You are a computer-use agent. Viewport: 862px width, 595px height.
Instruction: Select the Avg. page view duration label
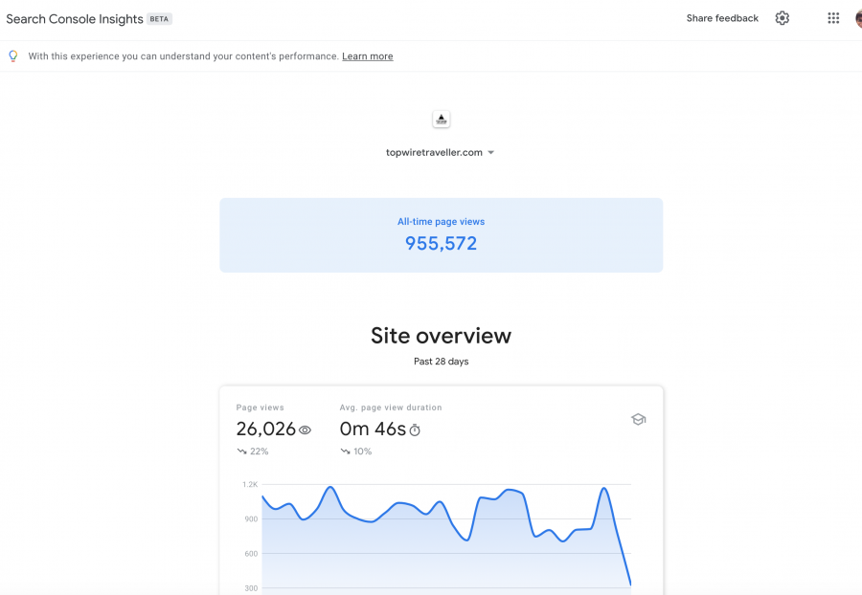[391, 408]
